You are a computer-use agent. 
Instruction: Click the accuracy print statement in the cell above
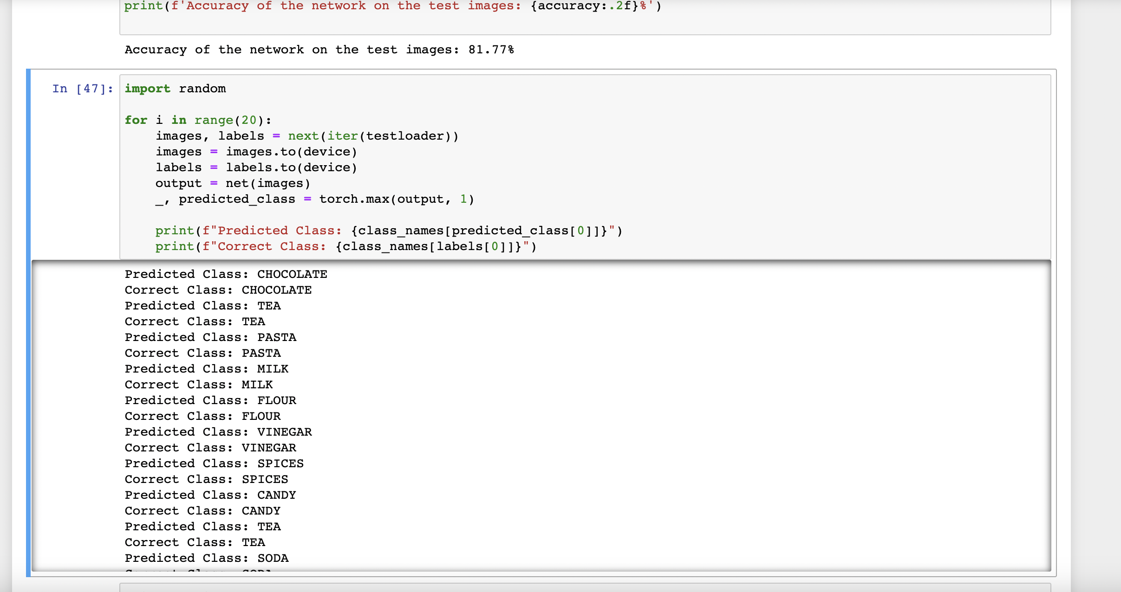392,6
